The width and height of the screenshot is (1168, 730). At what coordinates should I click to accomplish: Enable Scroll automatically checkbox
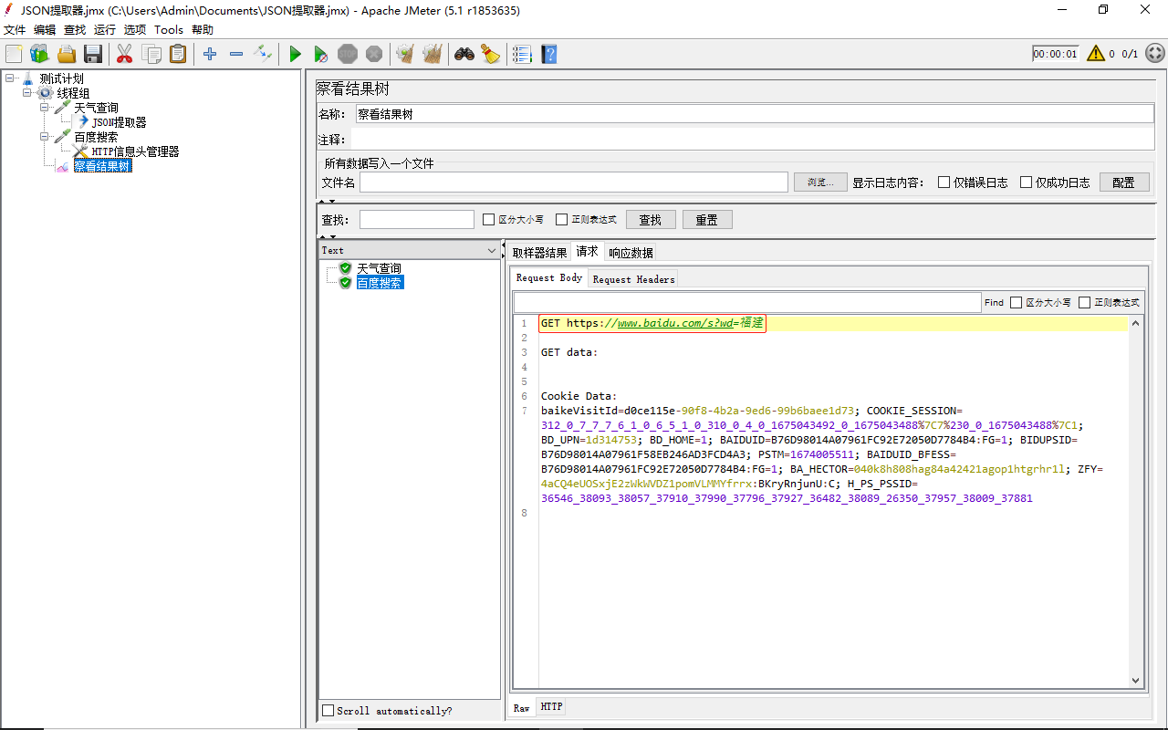pos(328,710)
